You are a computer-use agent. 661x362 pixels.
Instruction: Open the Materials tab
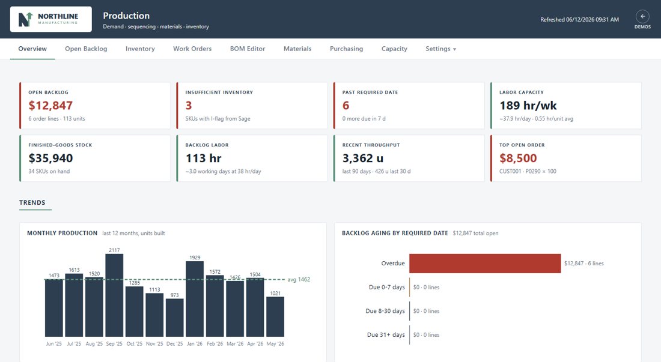pyautogui.click(x=297, y=49)
